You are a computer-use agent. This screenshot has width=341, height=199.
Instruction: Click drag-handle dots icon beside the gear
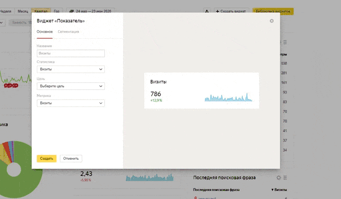(x=285, y=178)
